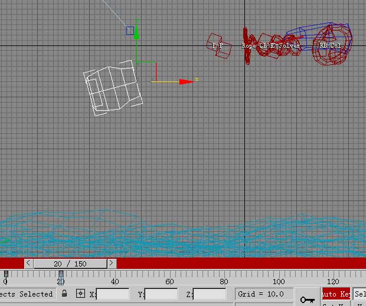Click the X coordinate input field
The height and width of the screenshot is (306, 366).
click(113, 294)
